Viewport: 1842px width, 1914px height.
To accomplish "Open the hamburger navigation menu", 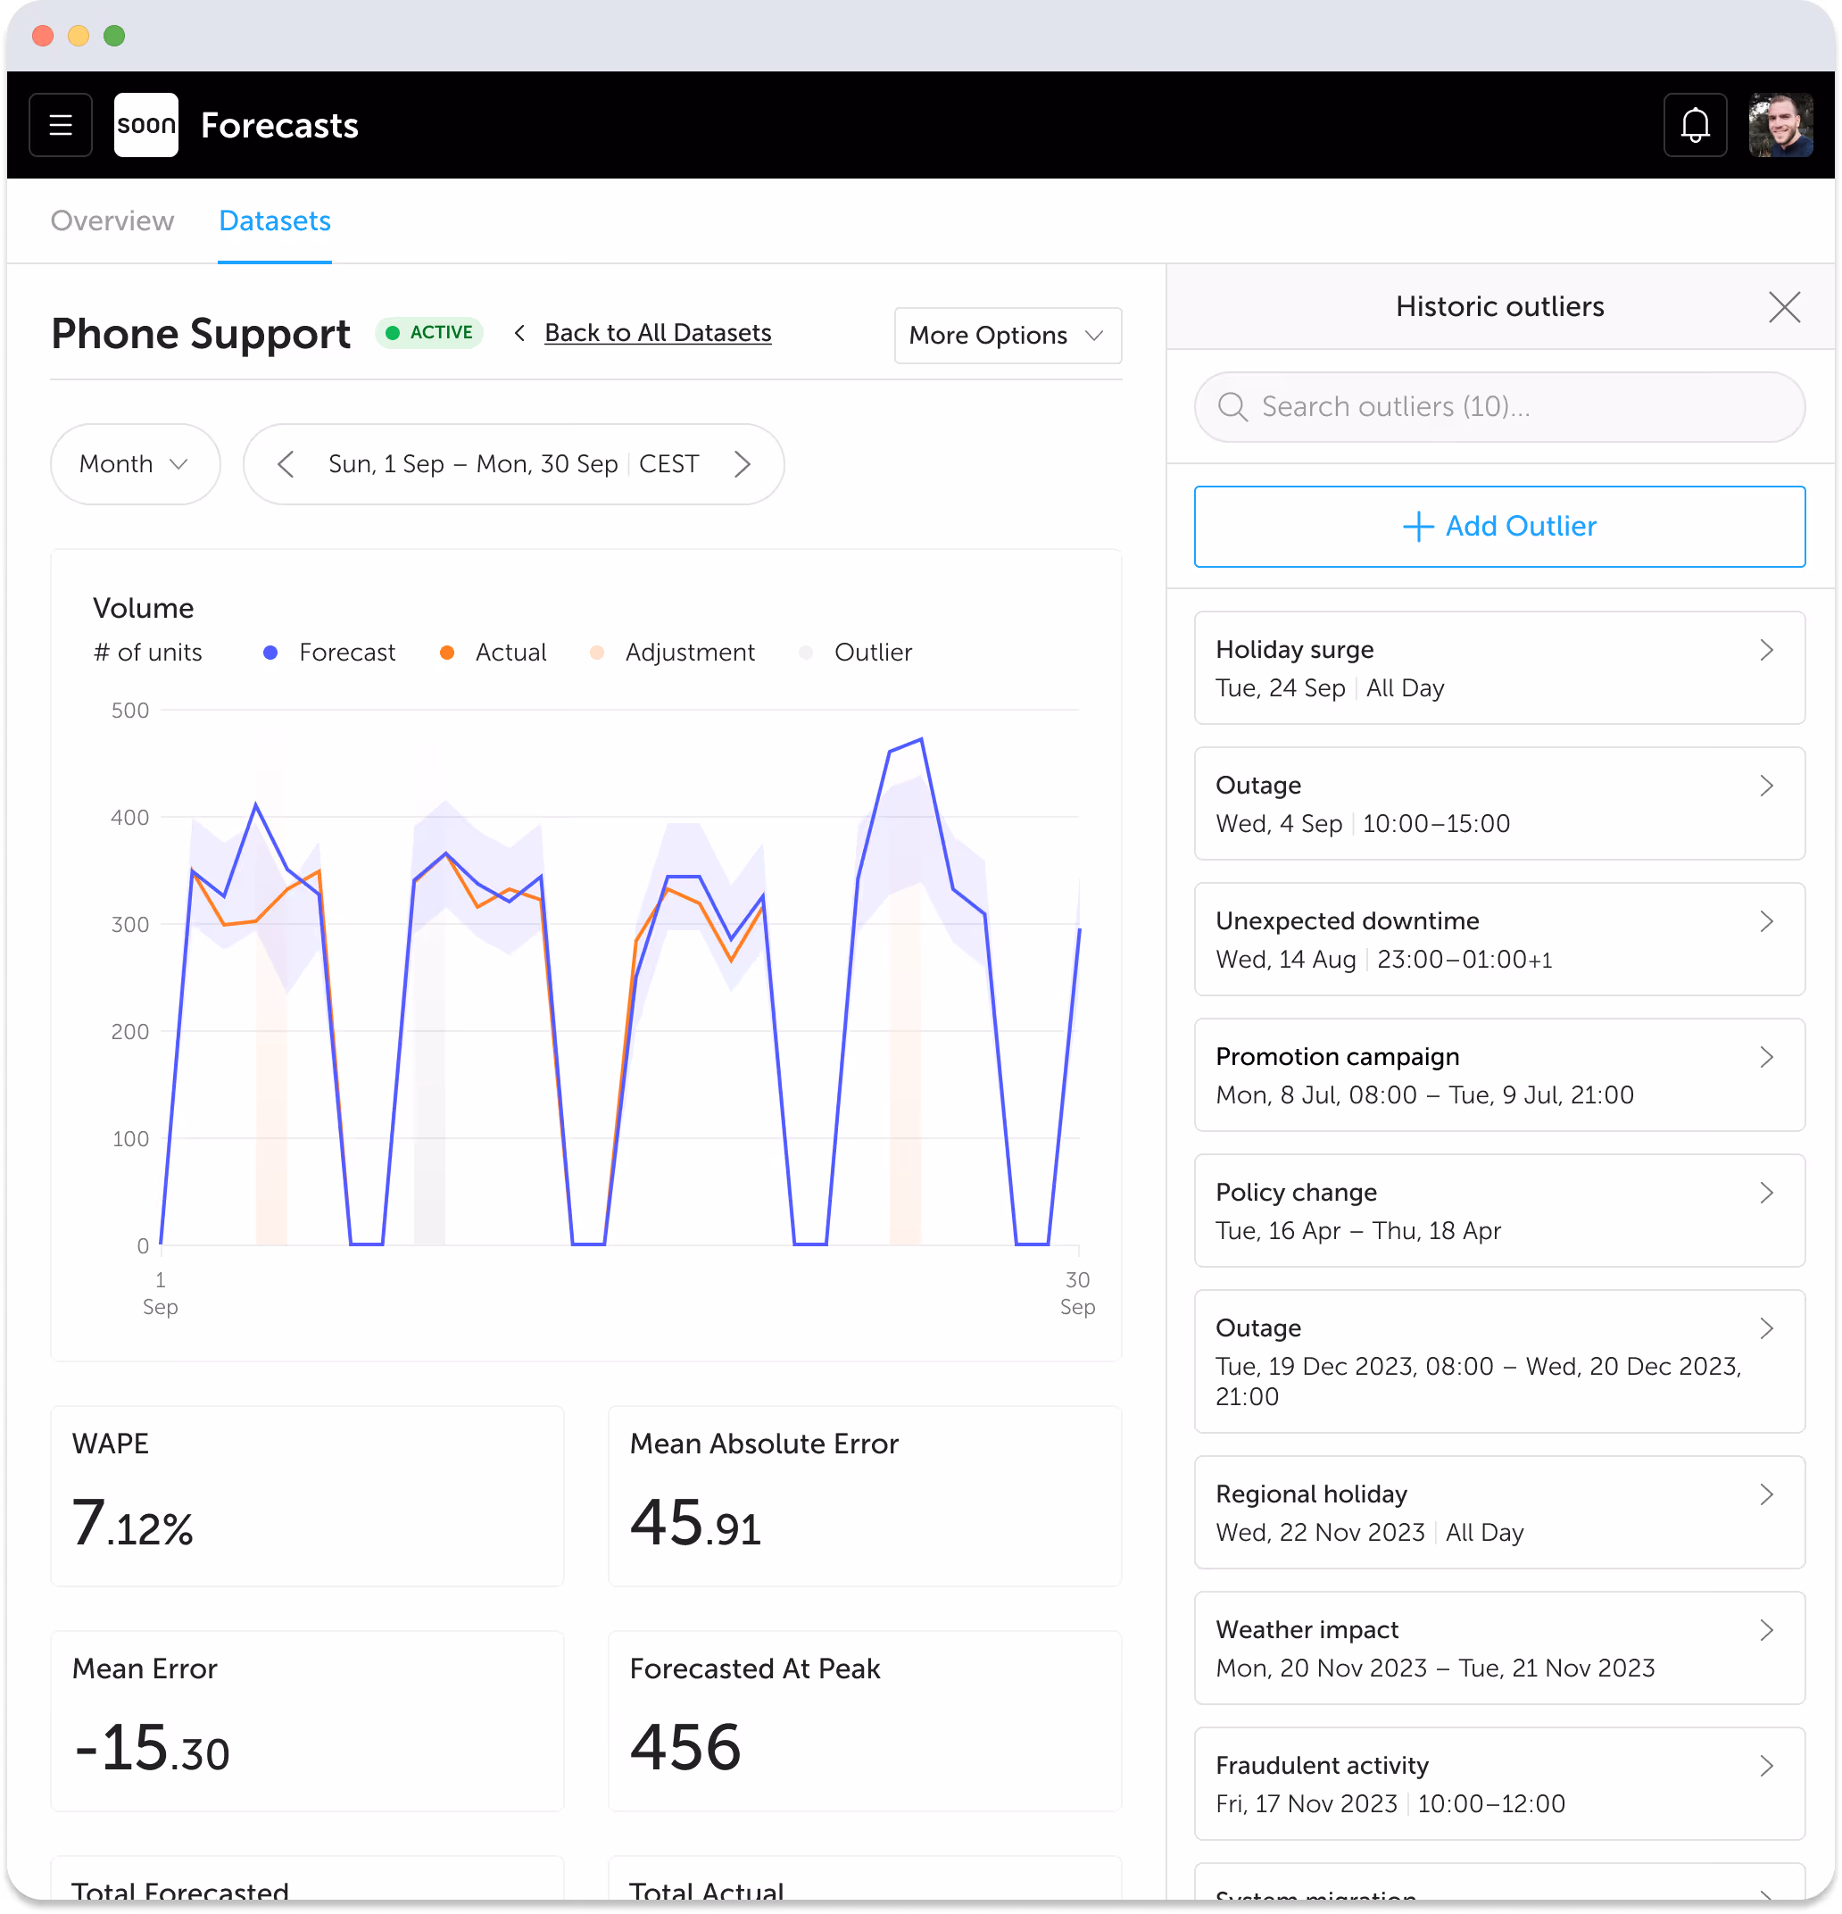I will coord(60,125).
